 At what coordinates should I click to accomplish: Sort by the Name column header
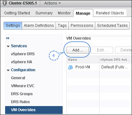click(x=83, y=60)
